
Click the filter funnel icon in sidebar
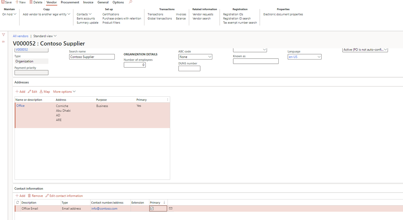[x=3, y=35]
